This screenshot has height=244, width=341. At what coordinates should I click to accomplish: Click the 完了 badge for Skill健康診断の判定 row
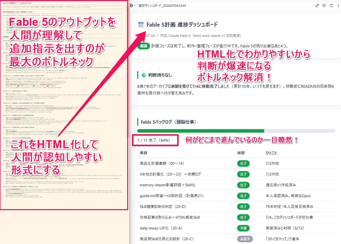point(243,207)
